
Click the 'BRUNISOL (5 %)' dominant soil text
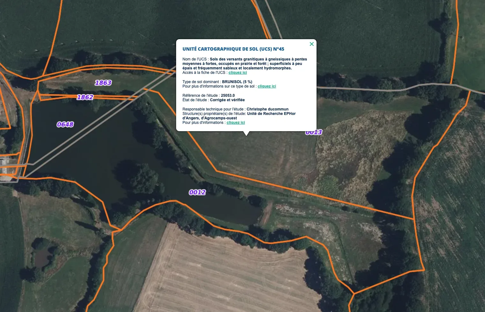point(237,82)
